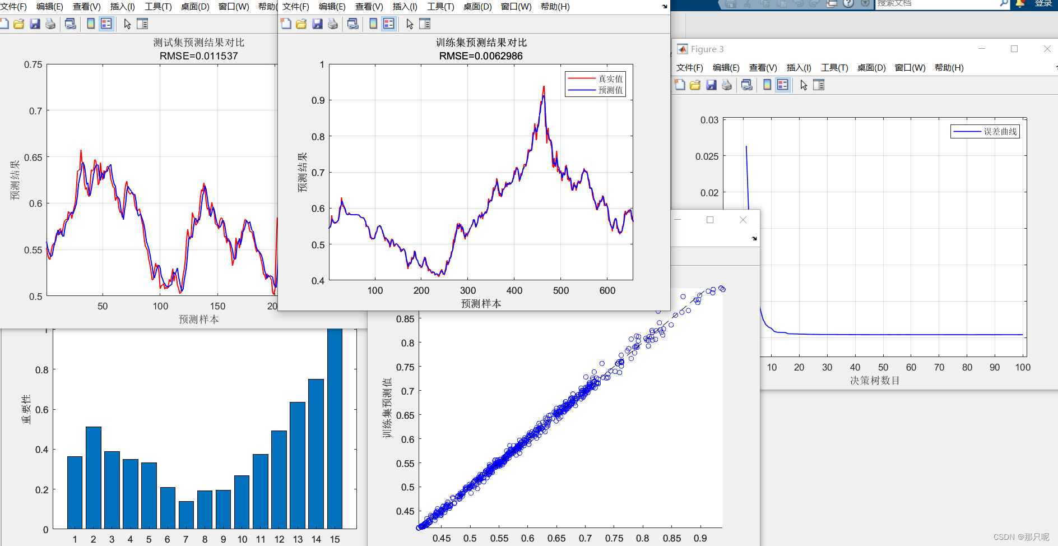The height and width of the screenshot is (546, 1058).
Task: Open 插入(I) menu in training-set figure
Action: tap(405, 6)
